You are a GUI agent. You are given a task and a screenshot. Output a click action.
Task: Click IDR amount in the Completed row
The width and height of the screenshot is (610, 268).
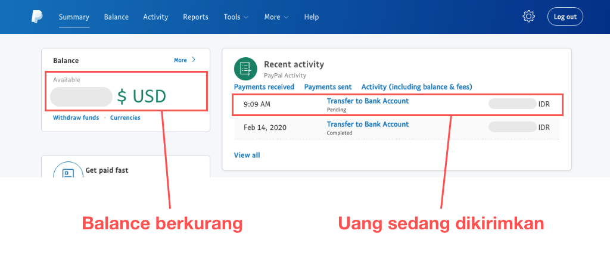(x=519, y=127)
